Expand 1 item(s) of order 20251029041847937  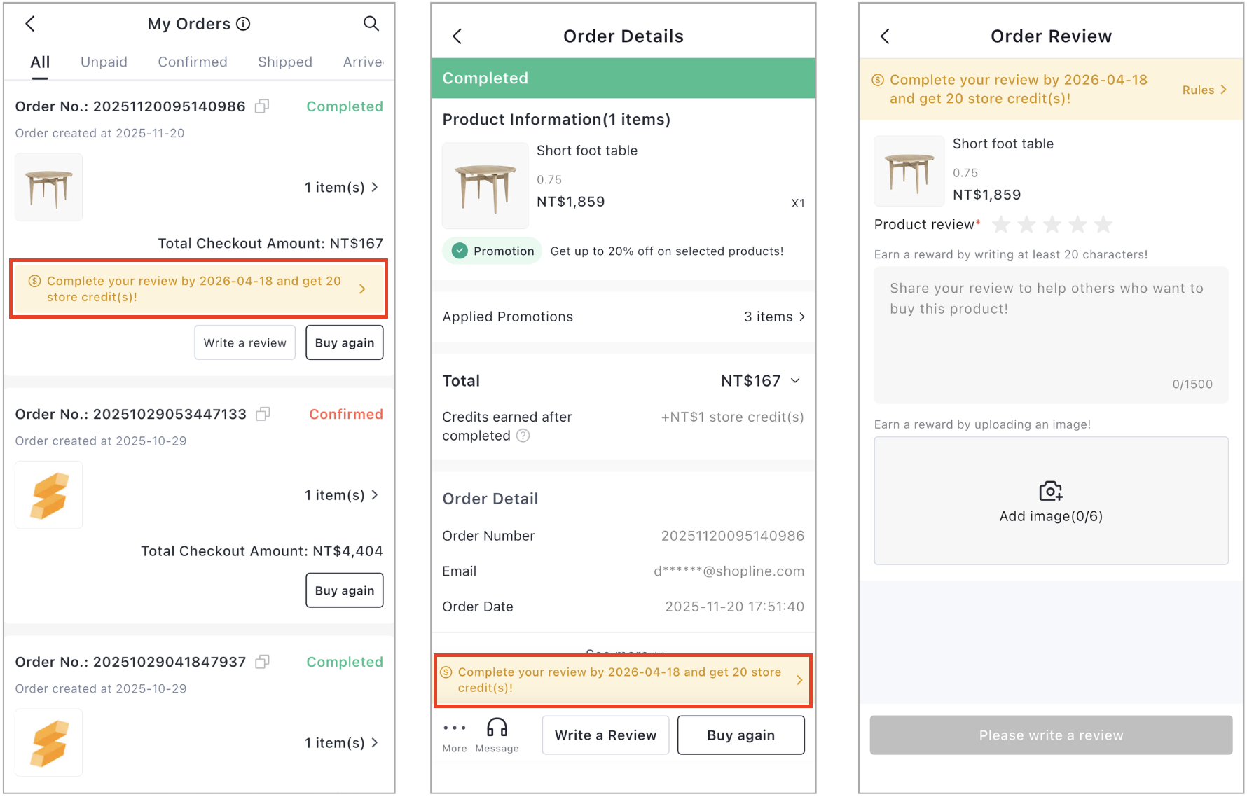pos(341,743)
